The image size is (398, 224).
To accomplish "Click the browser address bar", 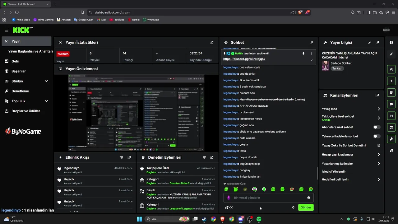I will pyautogui.click(x=190, y=12).
